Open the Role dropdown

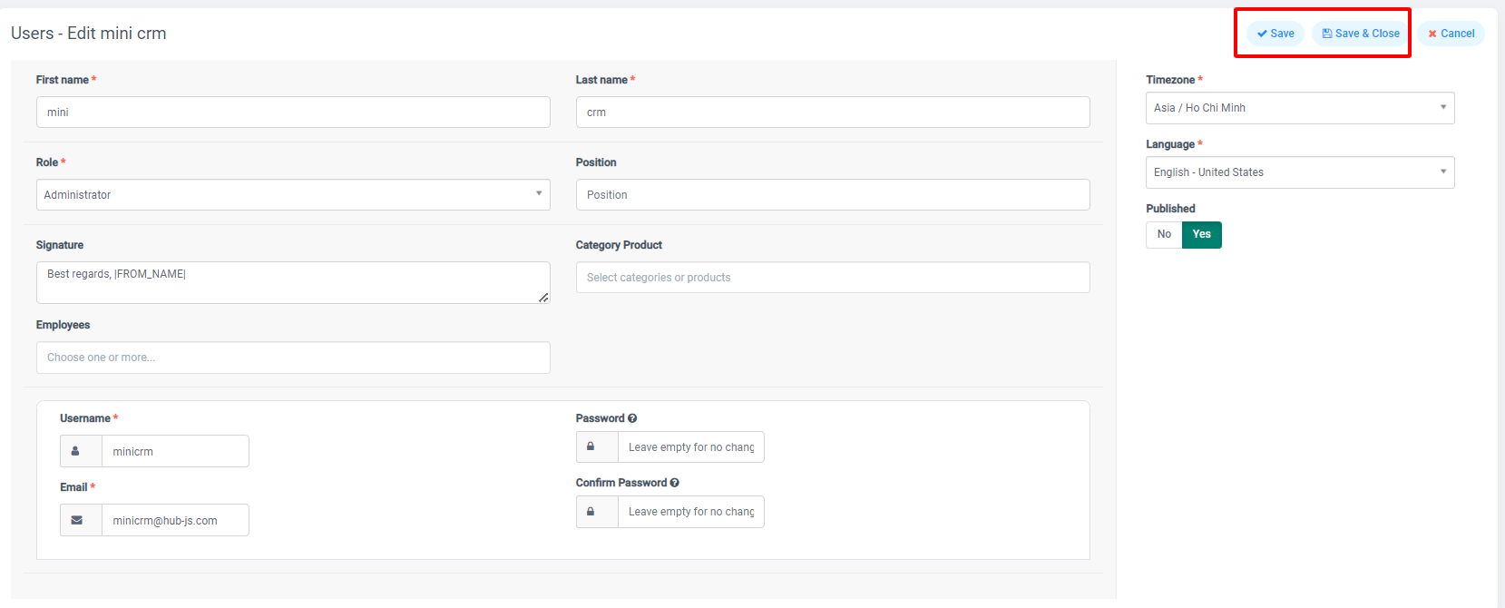(293, 195)
